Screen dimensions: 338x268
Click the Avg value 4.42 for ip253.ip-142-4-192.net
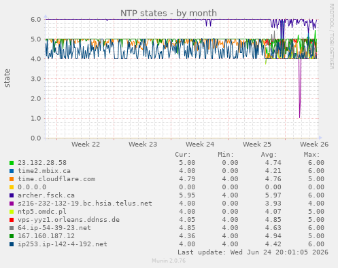tap(273, 244)
